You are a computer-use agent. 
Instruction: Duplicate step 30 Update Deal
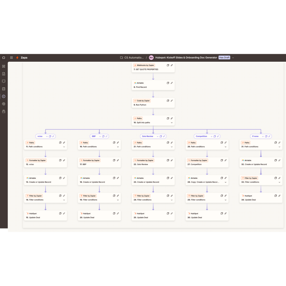tap(221, 213)
